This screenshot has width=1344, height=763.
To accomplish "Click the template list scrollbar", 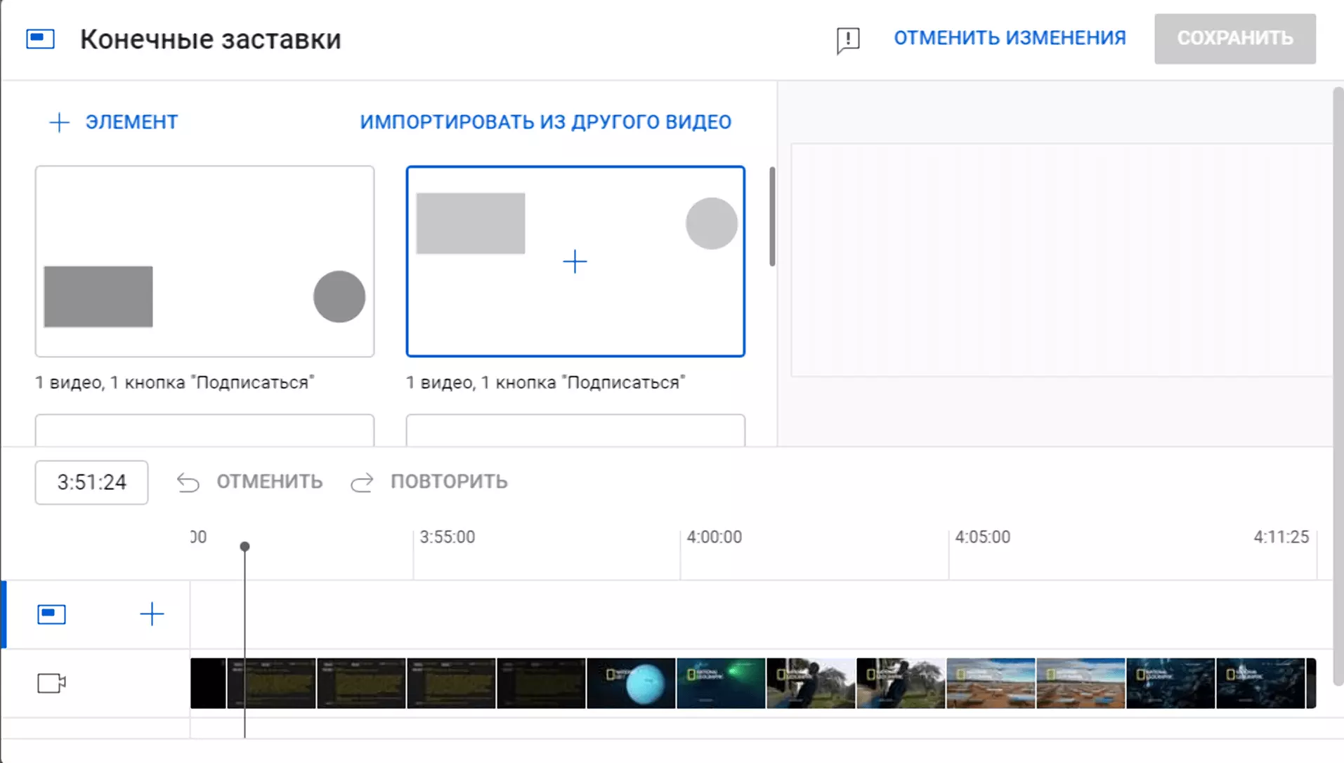I will [x=772, y=216].
